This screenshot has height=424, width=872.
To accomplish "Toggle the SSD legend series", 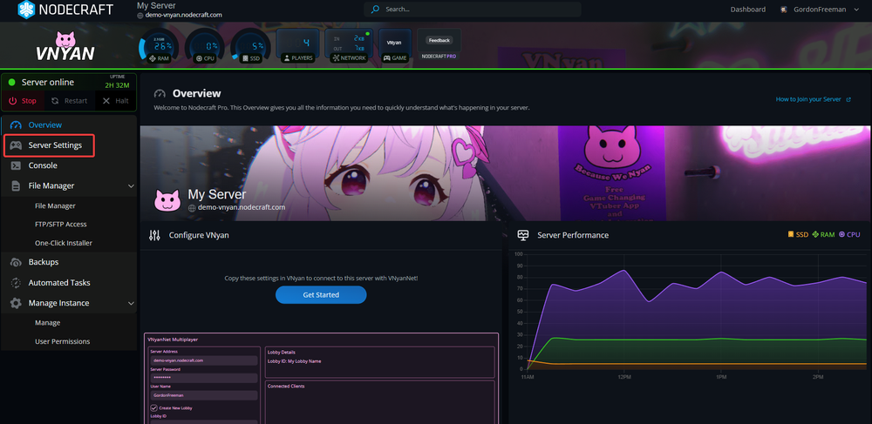I will [x=798, y=235].
